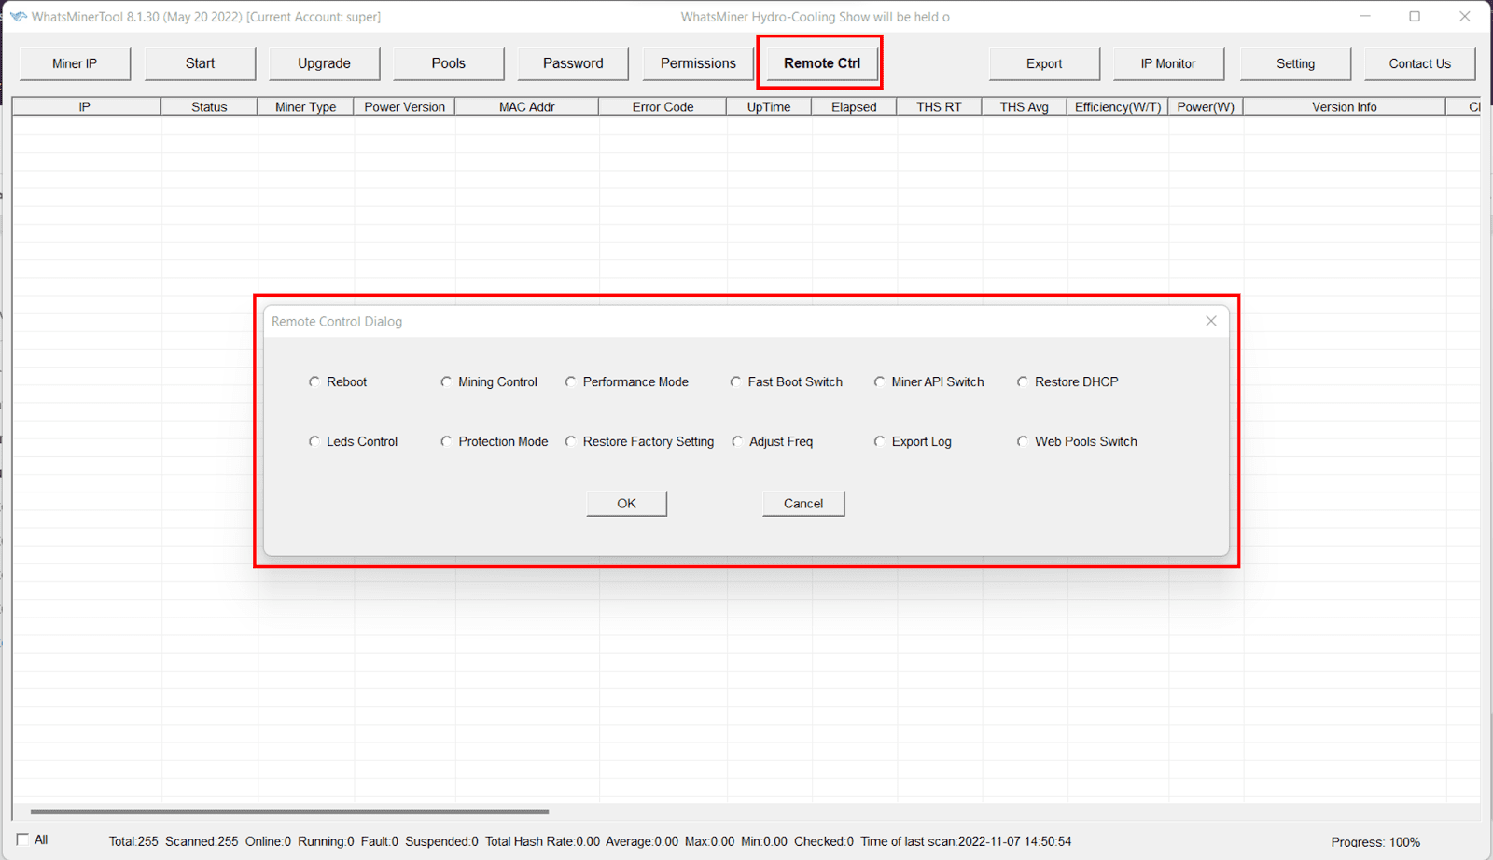Image resolution: width=1493 pixels, height=860 pixels.
Task: Cancel the Remote Control dialog
Action: [803, 504]
